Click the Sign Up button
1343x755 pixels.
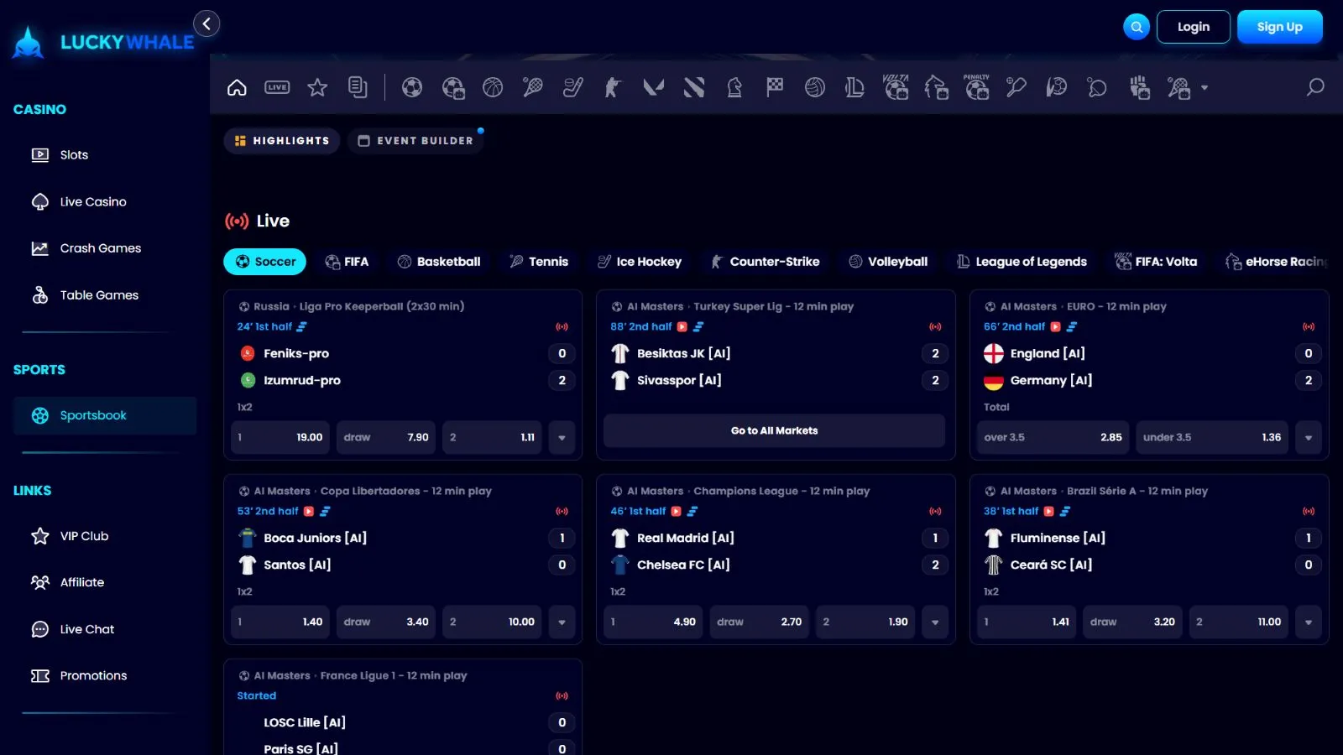click(x=1279, y=27)
